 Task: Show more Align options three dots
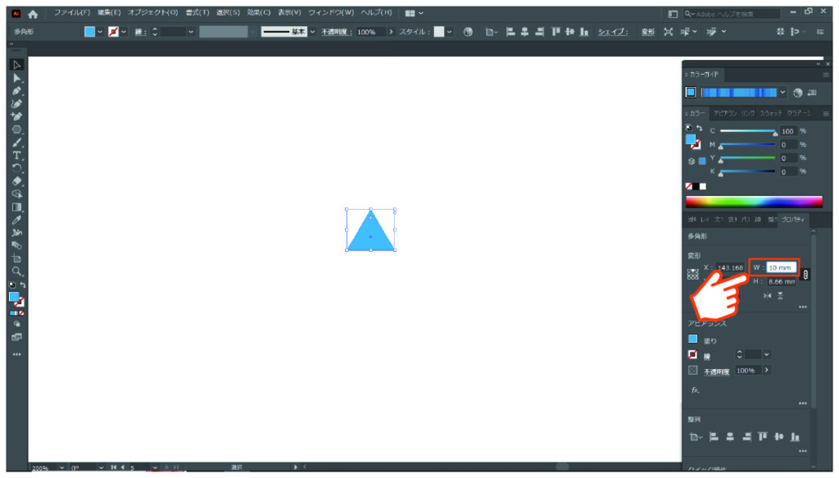(x=803, y=451)
